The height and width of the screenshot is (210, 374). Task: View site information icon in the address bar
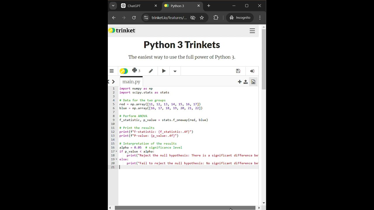tap(146, 18)
